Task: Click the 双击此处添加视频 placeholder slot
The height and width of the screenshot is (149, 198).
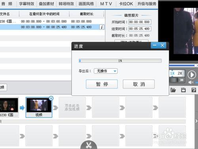Action: coord(72,107)
